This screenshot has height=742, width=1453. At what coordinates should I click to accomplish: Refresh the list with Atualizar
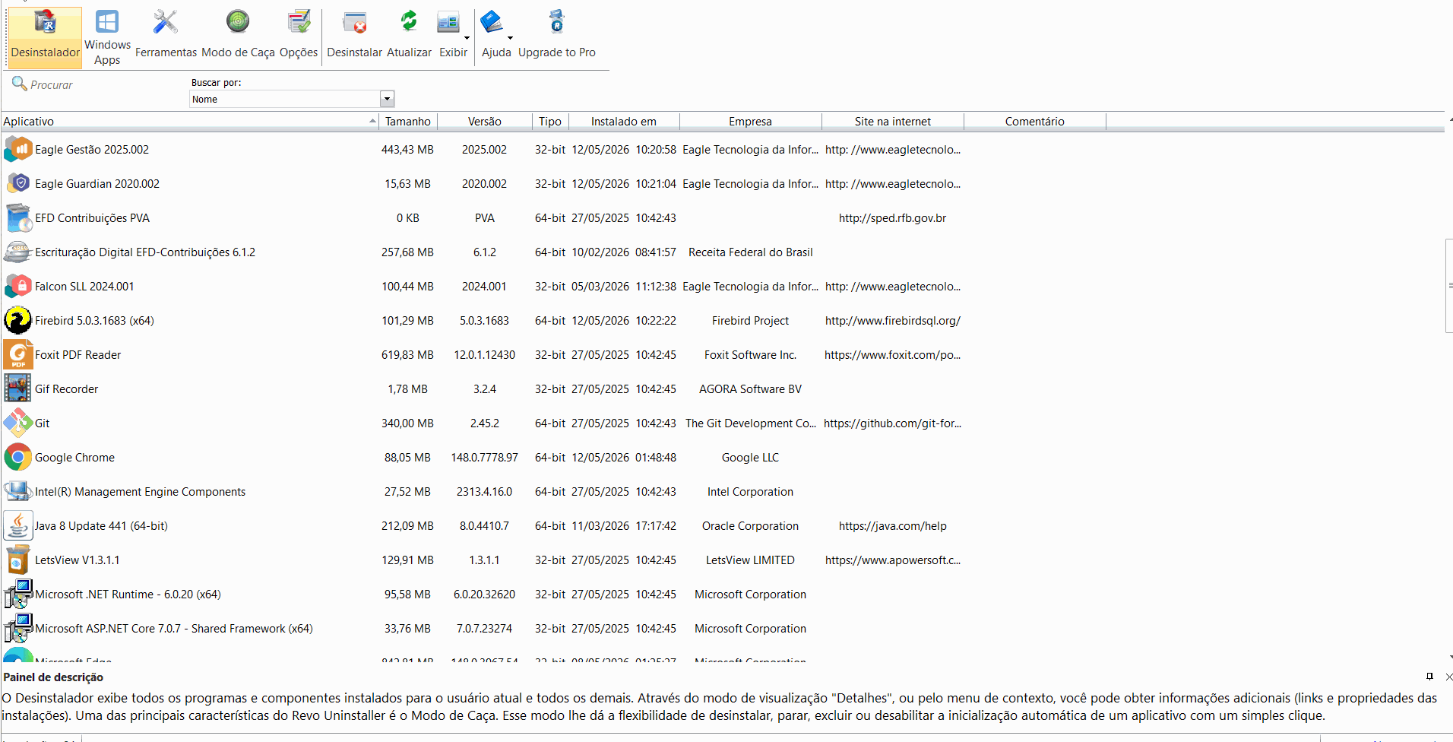(x=409, y=21)
